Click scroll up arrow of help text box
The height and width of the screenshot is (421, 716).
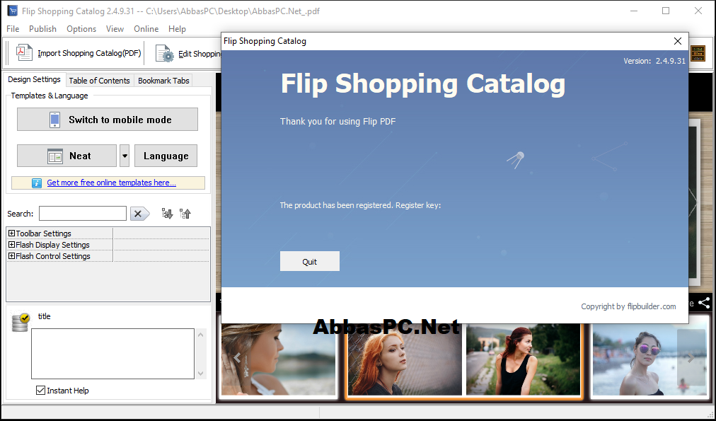click(200, 335)
